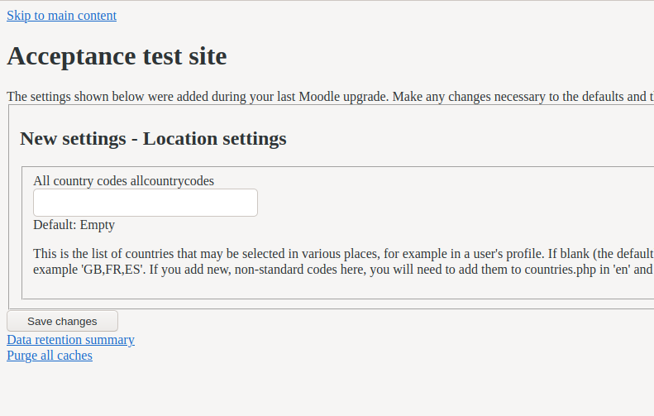Click the Acceptance test site heading

[x=117, y=56]
